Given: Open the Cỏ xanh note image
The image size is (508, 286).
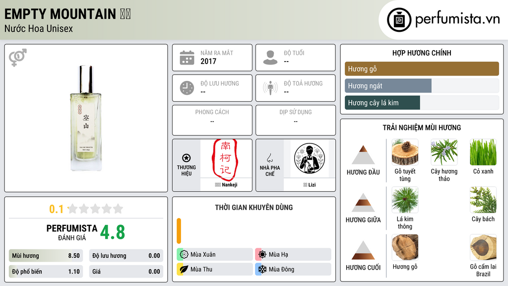Looking at the screenshot, I should click(x=483, y=152).
